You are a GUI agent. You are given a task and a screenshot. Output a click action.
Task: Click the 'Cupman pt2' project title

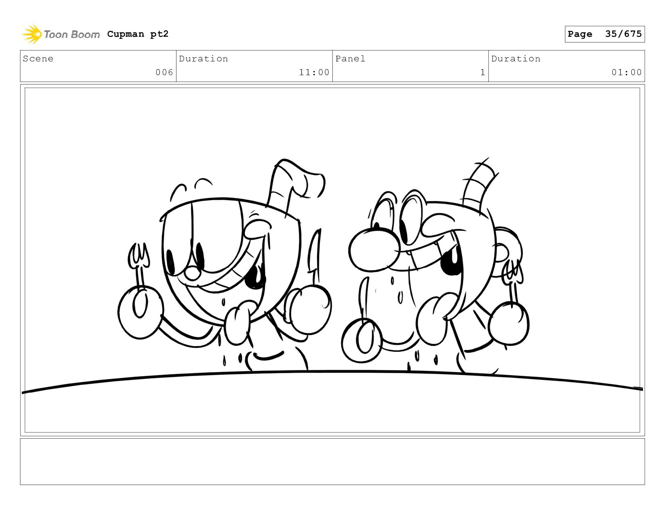[138, 34]
